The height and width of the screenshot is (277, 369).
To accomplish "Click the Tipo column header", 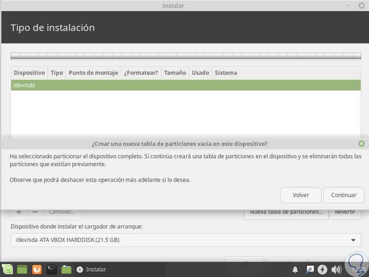I will (57, 72).
